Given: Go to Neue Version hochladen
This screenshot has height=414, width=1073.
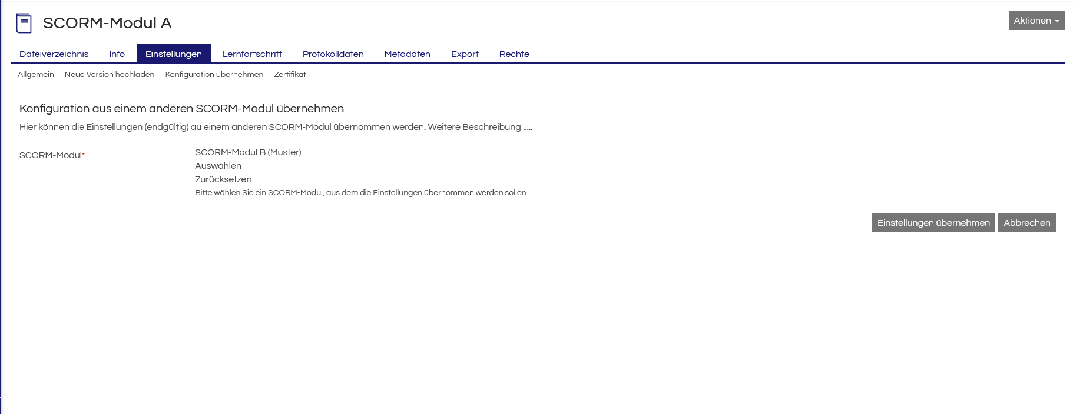Looking at the screenshot, I should point(110,75).
